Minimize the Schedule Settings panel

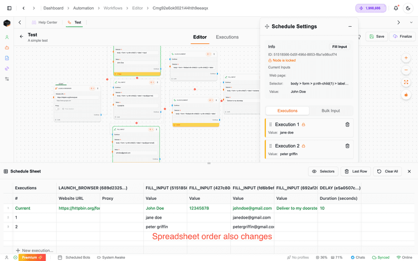tap(350, 27)
